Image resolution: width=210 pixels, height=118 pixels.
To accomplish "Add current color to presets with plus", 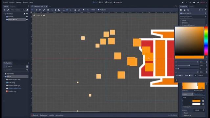I will pos(177,80).
